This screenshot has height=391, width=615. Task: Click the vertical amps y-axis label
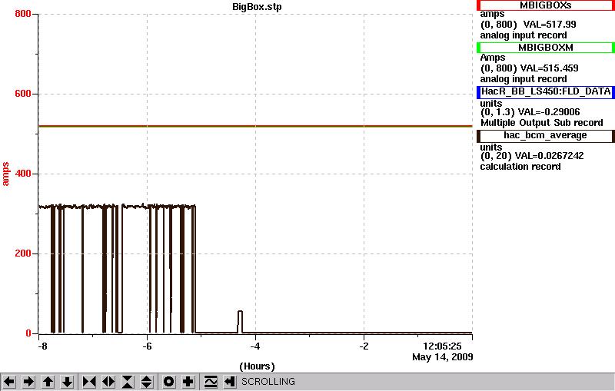[5, 174]
